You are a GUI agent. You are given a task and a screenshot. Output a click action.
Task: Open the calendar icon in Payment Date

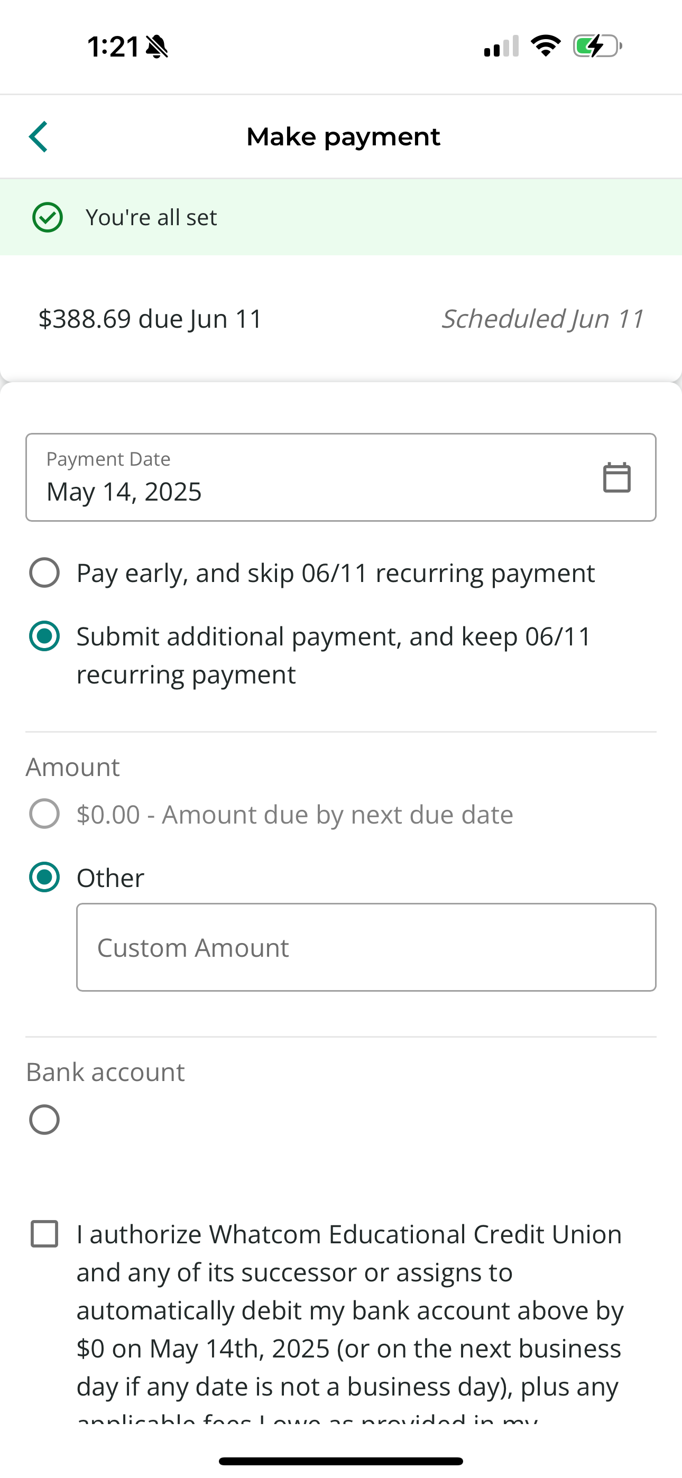616,477
